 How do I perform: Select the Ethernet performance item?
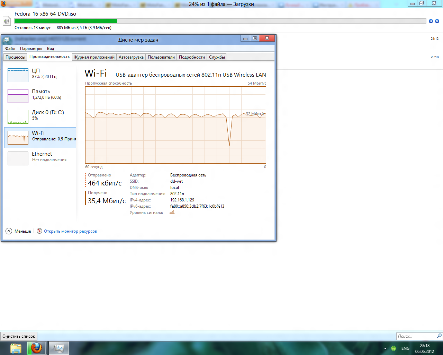pos(40,158)
